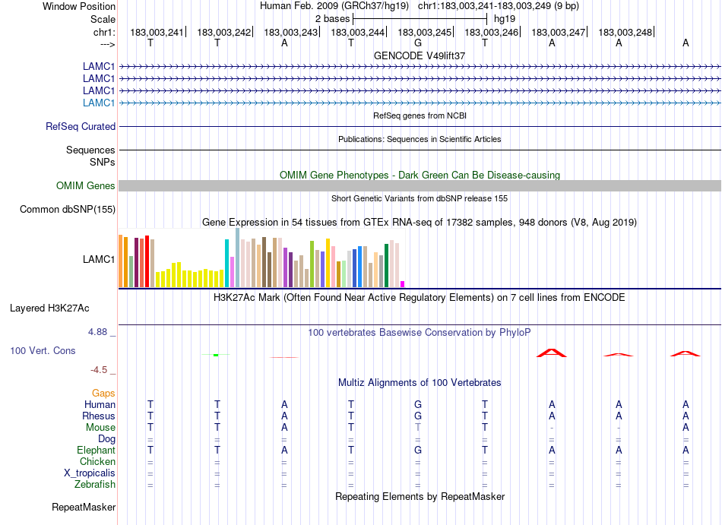
Task: Open 100 vertebrates Basewise Conservation by PhyloP title
Action: 420,332
